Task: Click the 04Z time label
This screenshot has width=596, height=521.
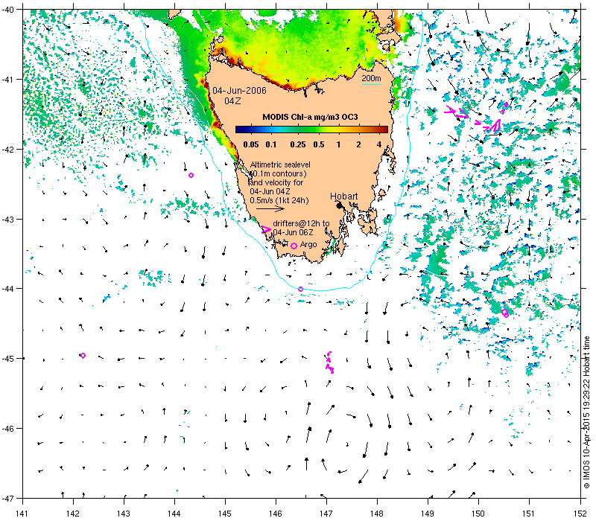Action: point(232,101)
